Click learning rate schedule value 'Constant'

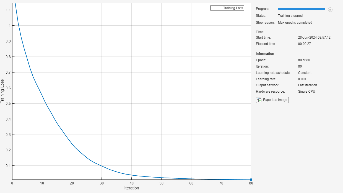point(305,73)
